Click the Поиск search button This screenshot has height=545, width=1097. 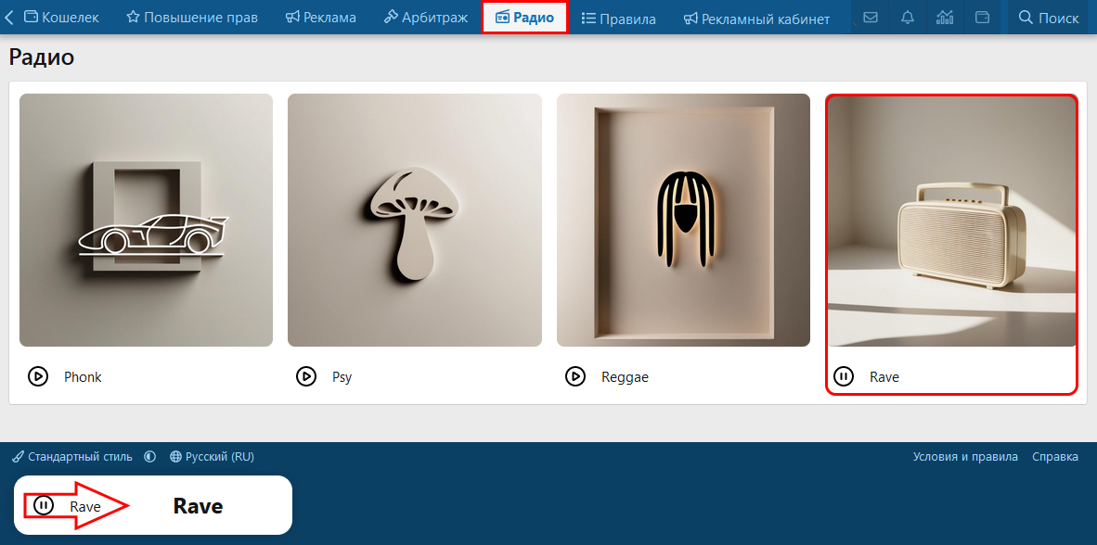[x=1049, y=18]
